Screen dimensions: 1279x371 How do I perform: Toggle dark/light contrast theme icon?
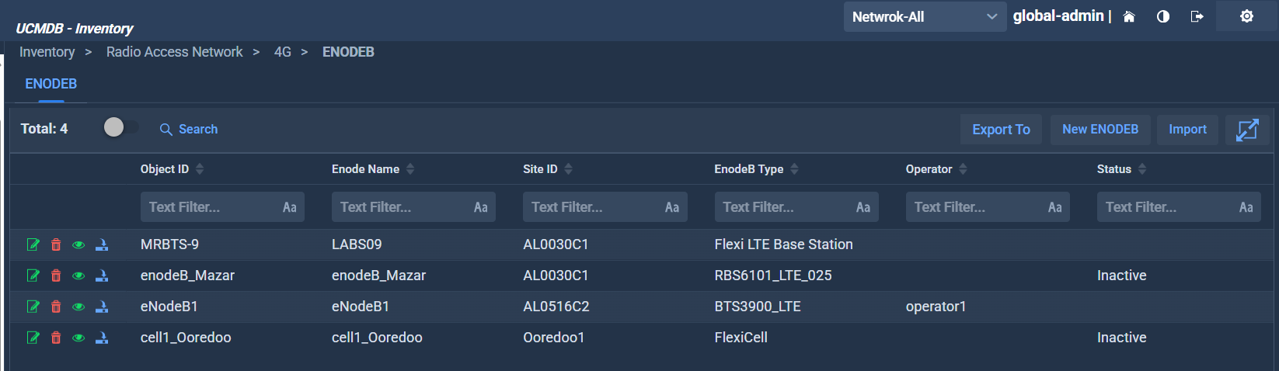pos(1163,16)
